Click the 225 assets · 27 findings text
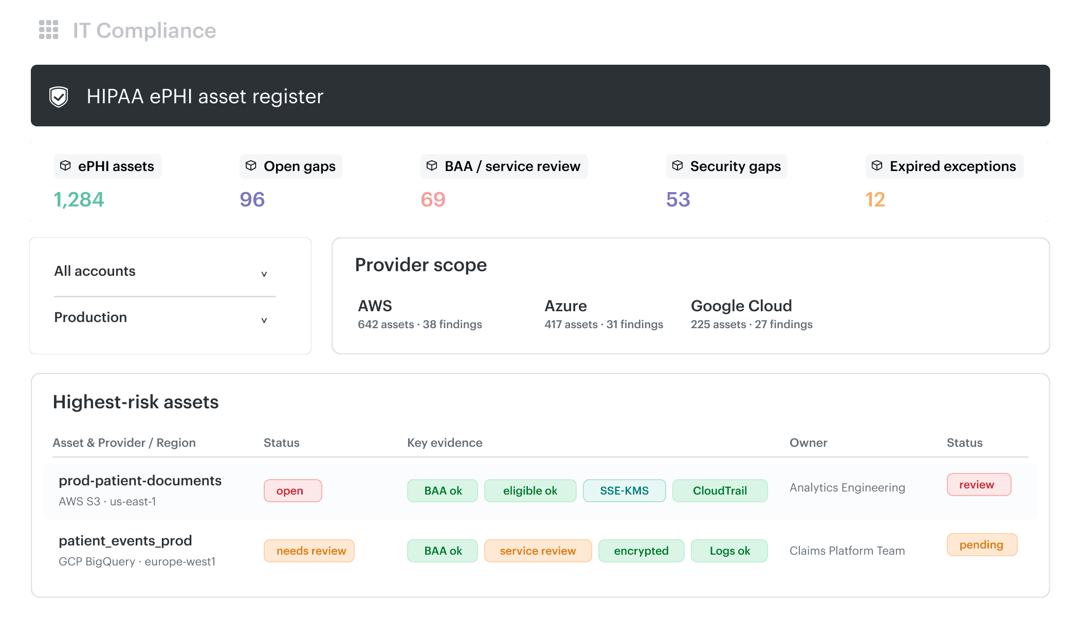The height and width of the screenshot is (624, 1081). 752,325
